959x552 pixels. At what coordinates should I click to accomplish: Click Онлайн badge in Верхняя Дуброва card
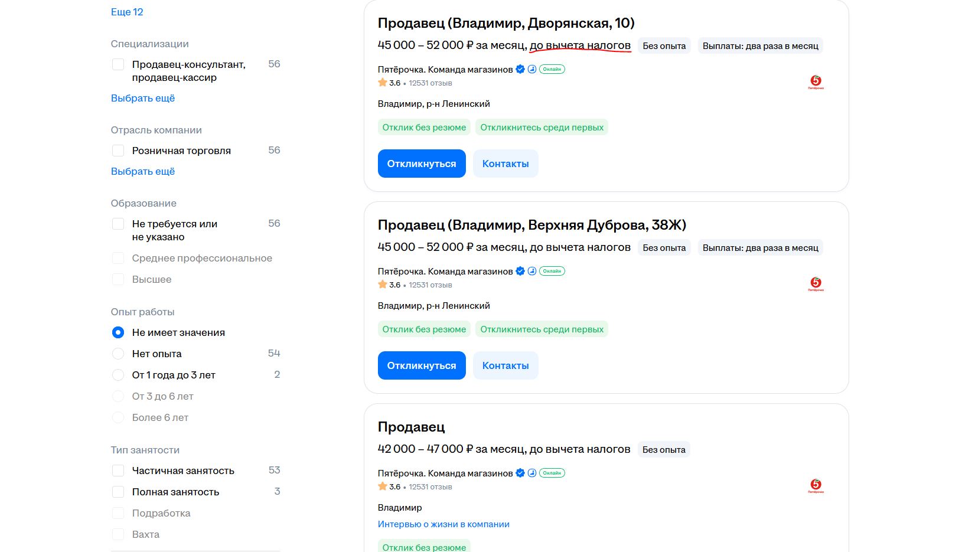click(552, 271)
